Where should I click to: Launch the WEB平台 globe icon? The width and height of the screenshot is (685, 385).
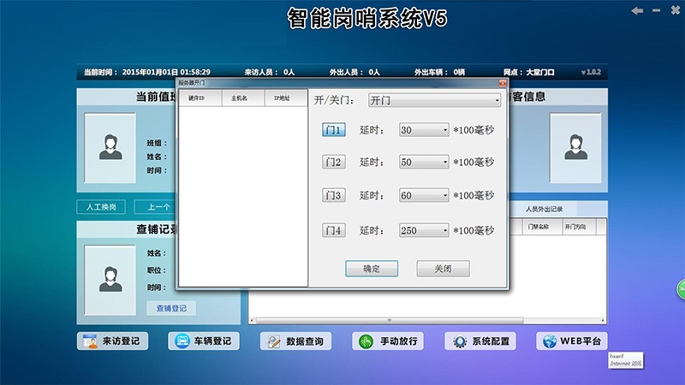click(549, 341)
